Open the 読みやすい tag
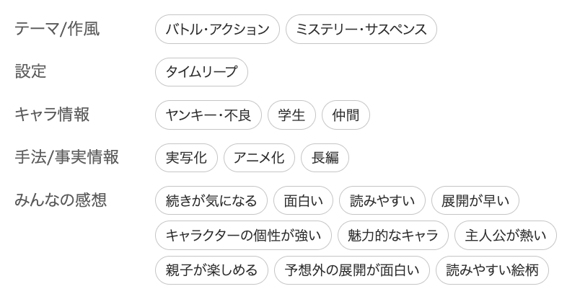The width and height of the screenshot is (580, 307). coord(382,200)
